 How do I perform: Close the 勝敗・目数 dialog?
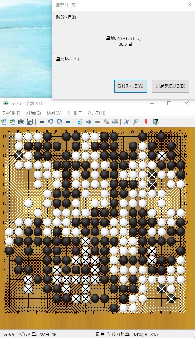pyautogui.click(x=190, y=5)
